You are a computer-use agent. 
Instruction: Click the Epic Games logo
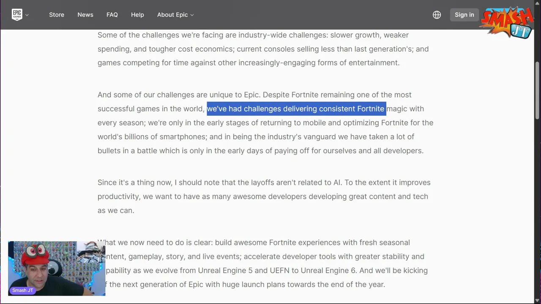17,15
